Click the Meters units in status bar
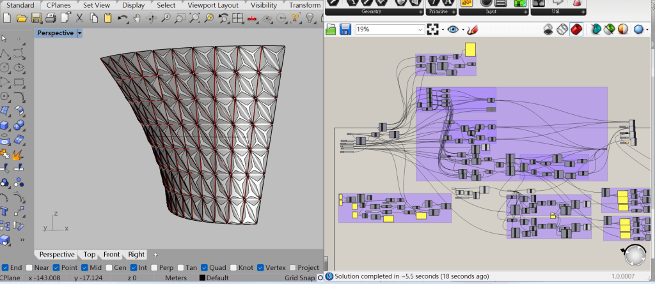Viewport: 655px width, 284px height. [x=176, y=278]
